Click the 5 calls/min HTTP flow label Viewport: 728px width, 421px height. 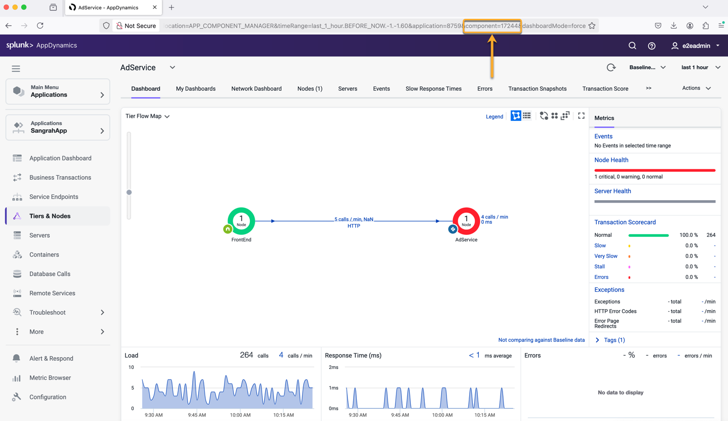coord(354,222)
